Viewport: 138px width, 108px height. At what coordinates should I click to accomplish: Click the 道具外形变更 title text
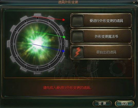(x=68, y=2)
